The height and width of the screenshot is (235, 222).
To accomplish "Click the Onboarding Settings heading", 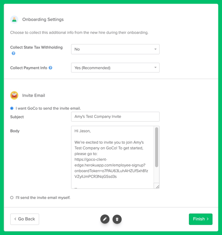I will (x=43, y=19).
